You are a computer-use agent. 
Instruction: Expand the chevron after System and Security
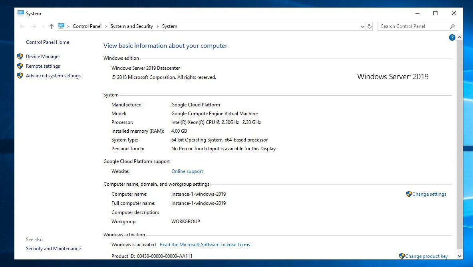tap(158, 26)
